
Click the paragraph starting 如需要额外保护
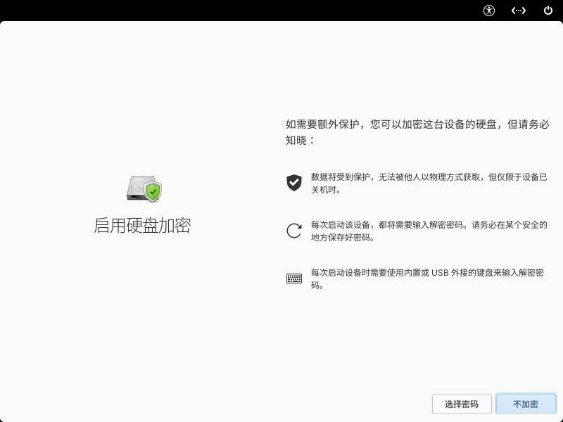pyautogui.click(x=417, y=132)
